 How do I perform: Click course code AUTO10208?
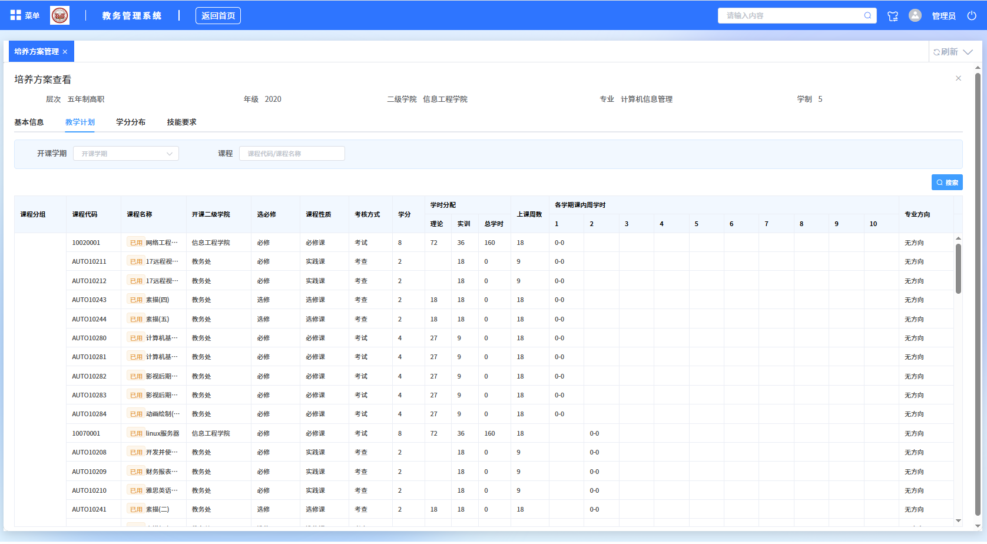point(89,452)
